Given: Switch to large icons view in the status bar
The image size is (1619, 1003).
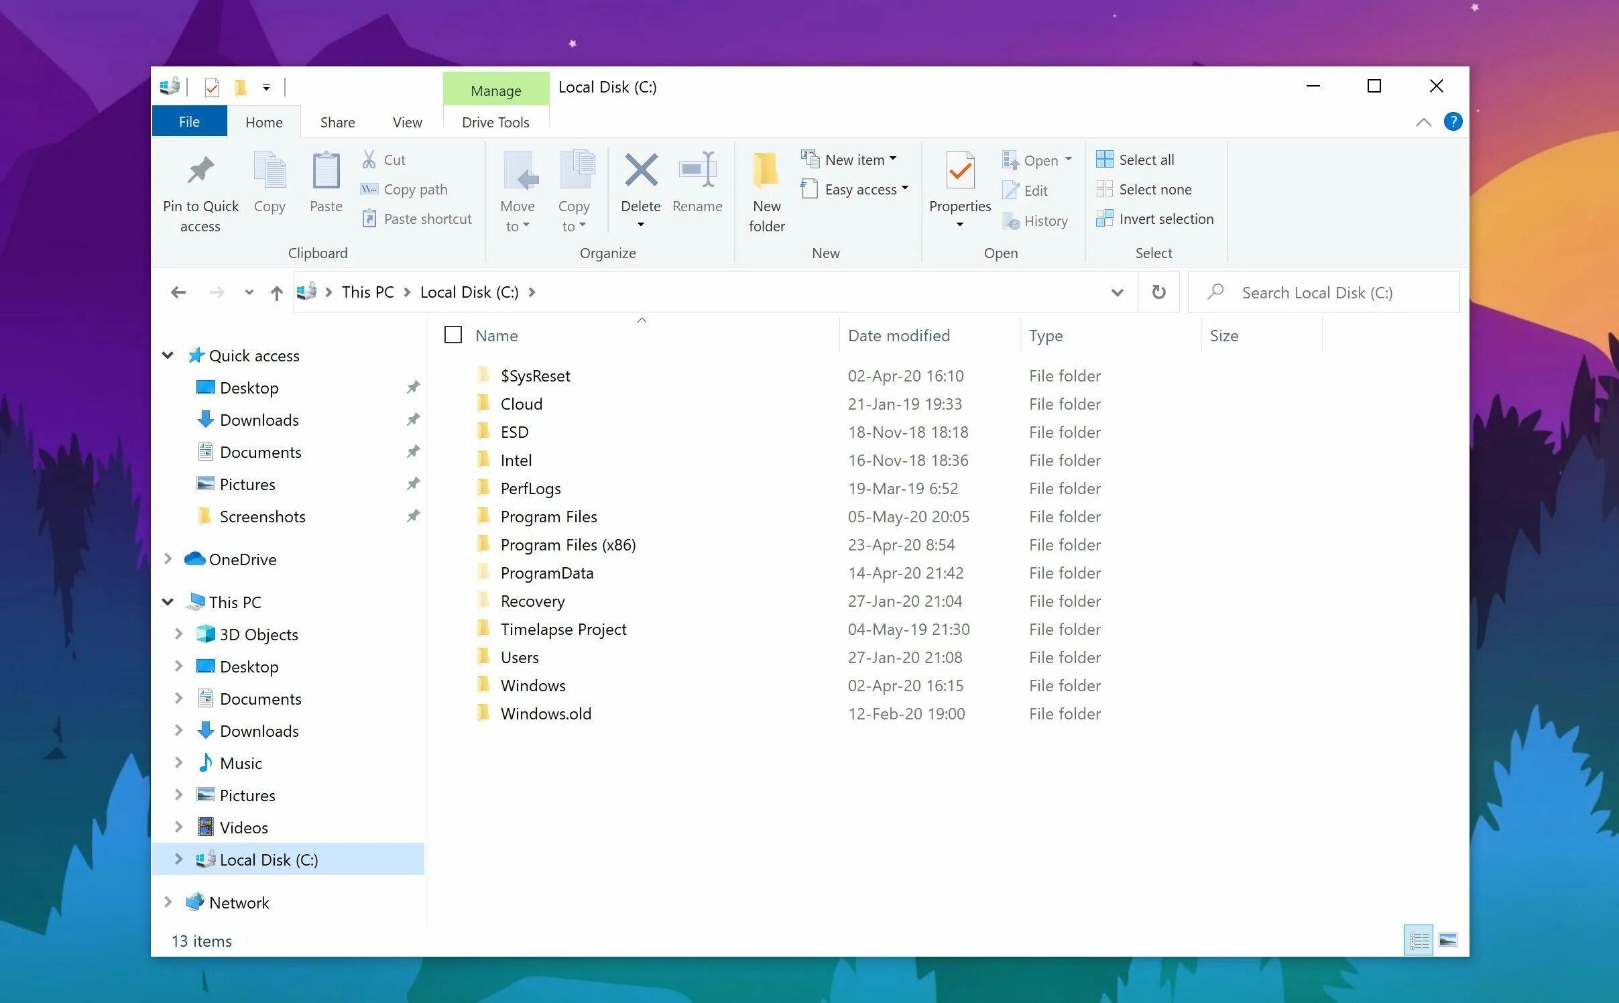Looking at the screenshot, I should [x=1447, y=940].
